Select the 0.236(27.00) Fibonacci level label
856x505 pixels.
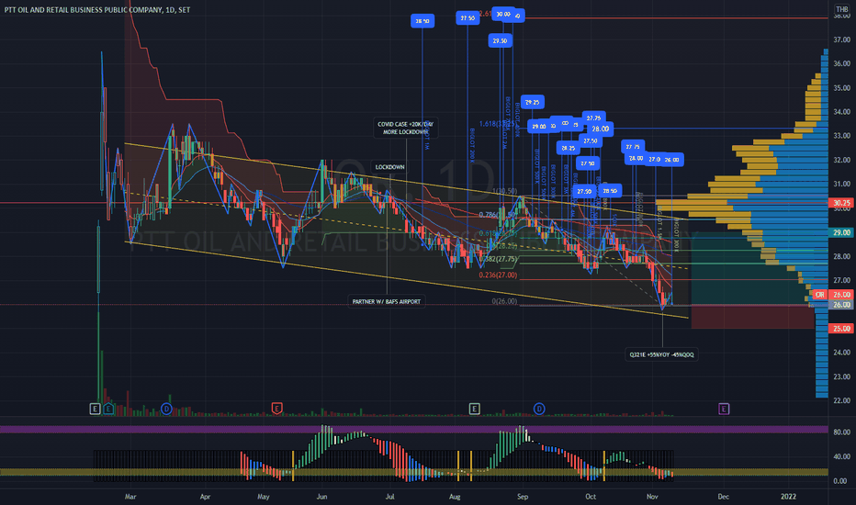498,275
